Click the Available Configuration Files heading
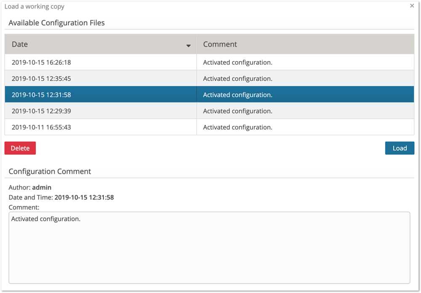The height and width of the screenshot is (293, 421). pos(56,23)
